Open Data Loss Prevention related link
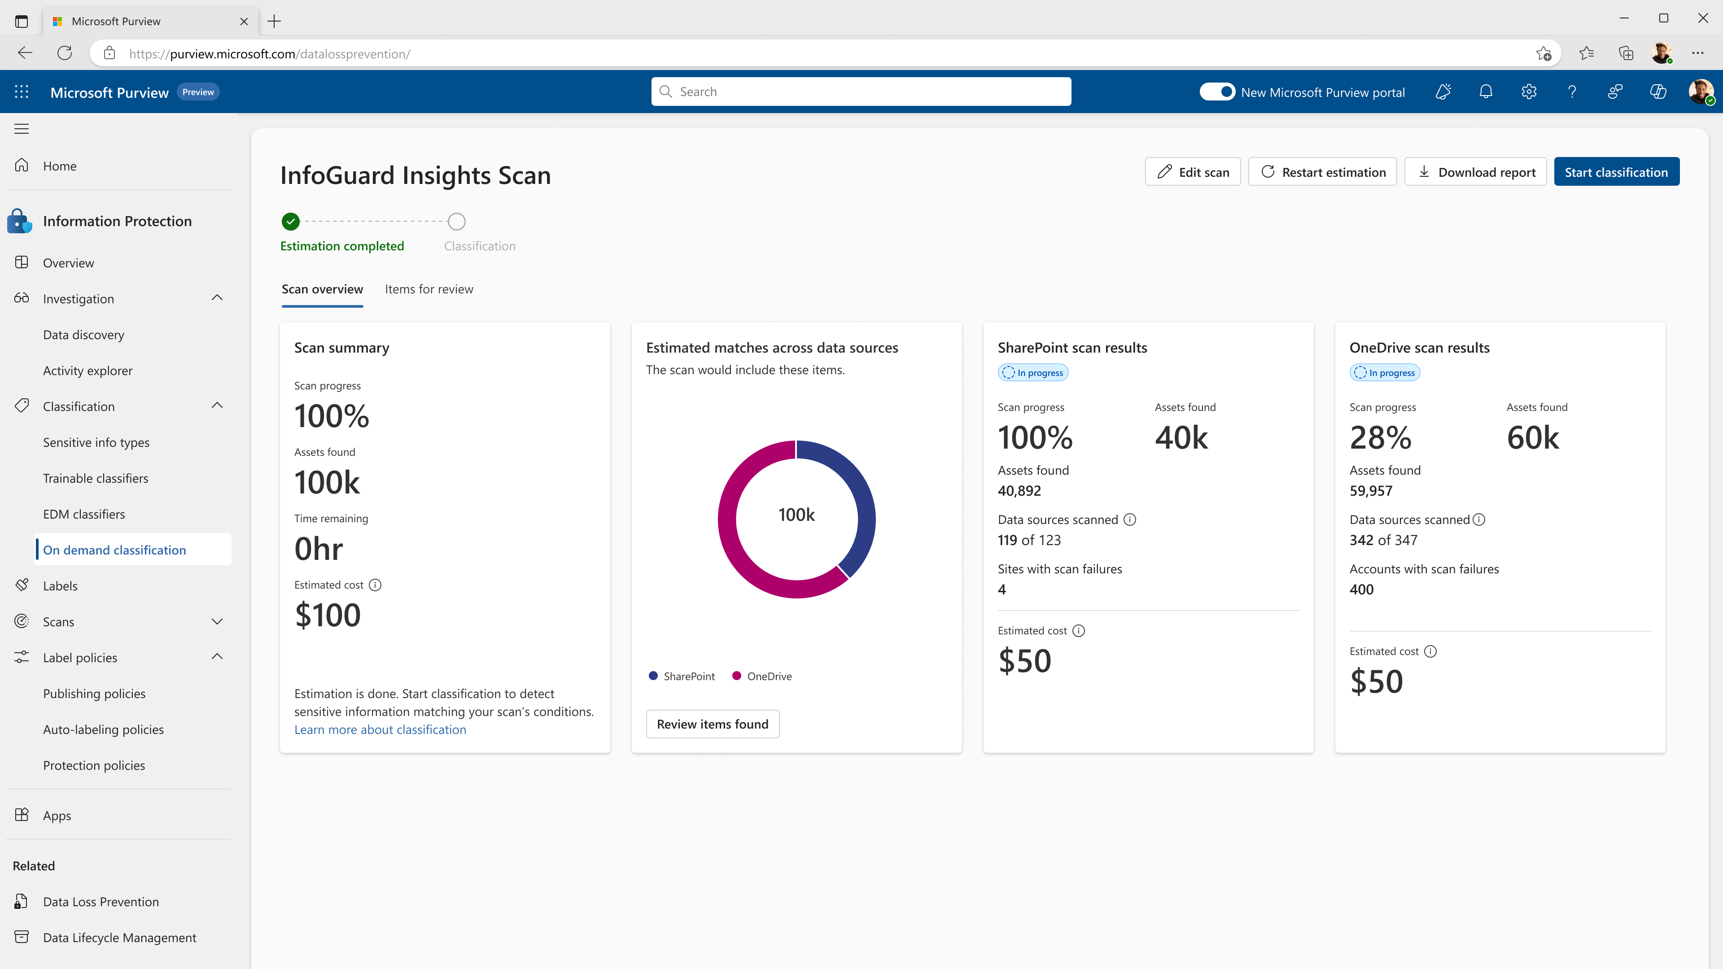1723x969 pixels. (x=101, y=901)
